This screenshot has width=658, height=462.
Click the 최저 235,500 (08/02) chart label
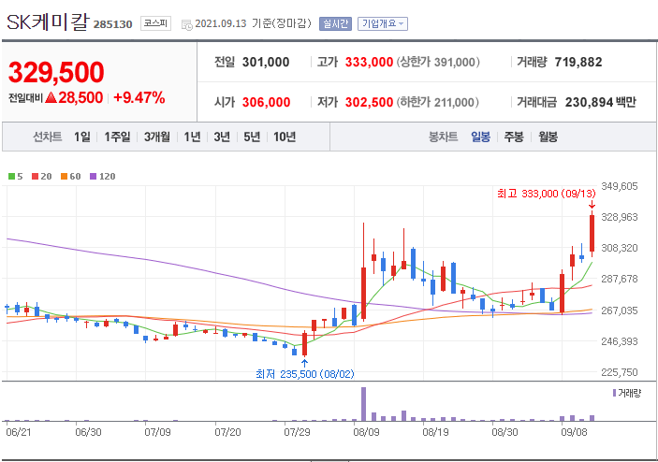[x=305, y=374]
